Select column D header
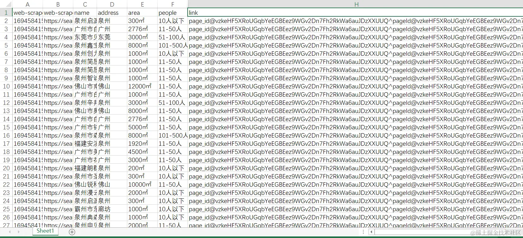Screen dimensions: 523x238 coord(112,4)
